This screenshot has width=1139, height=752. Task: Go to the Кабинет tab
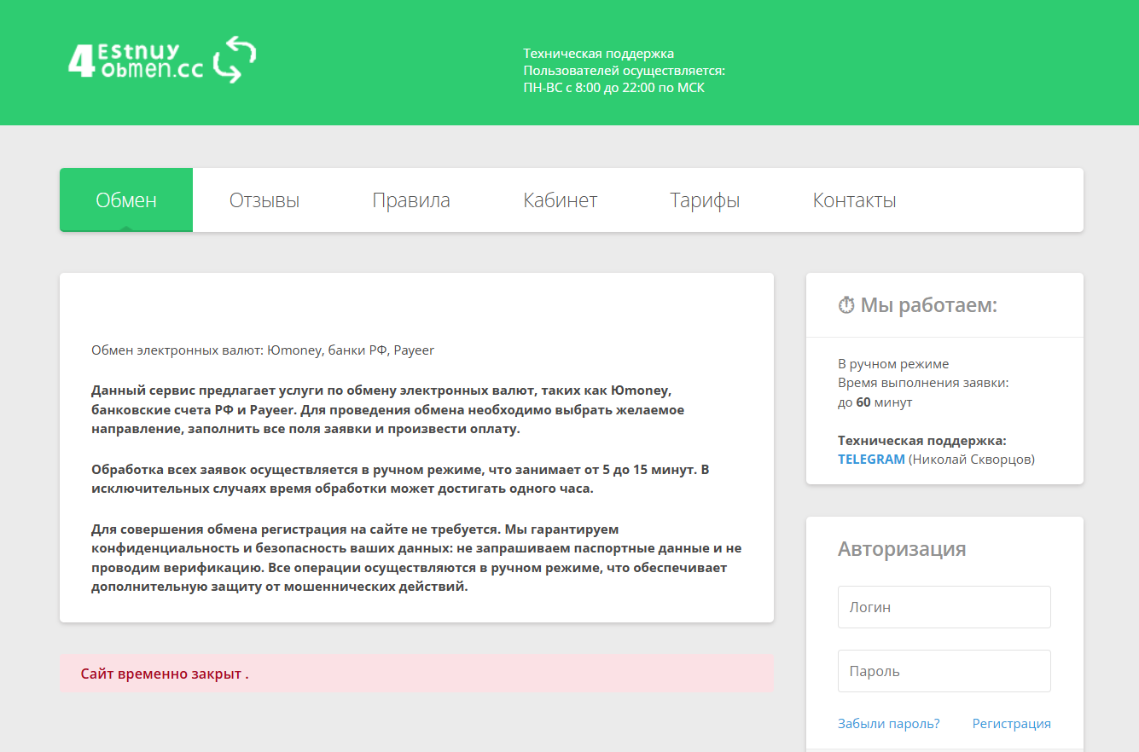point(560,200)
